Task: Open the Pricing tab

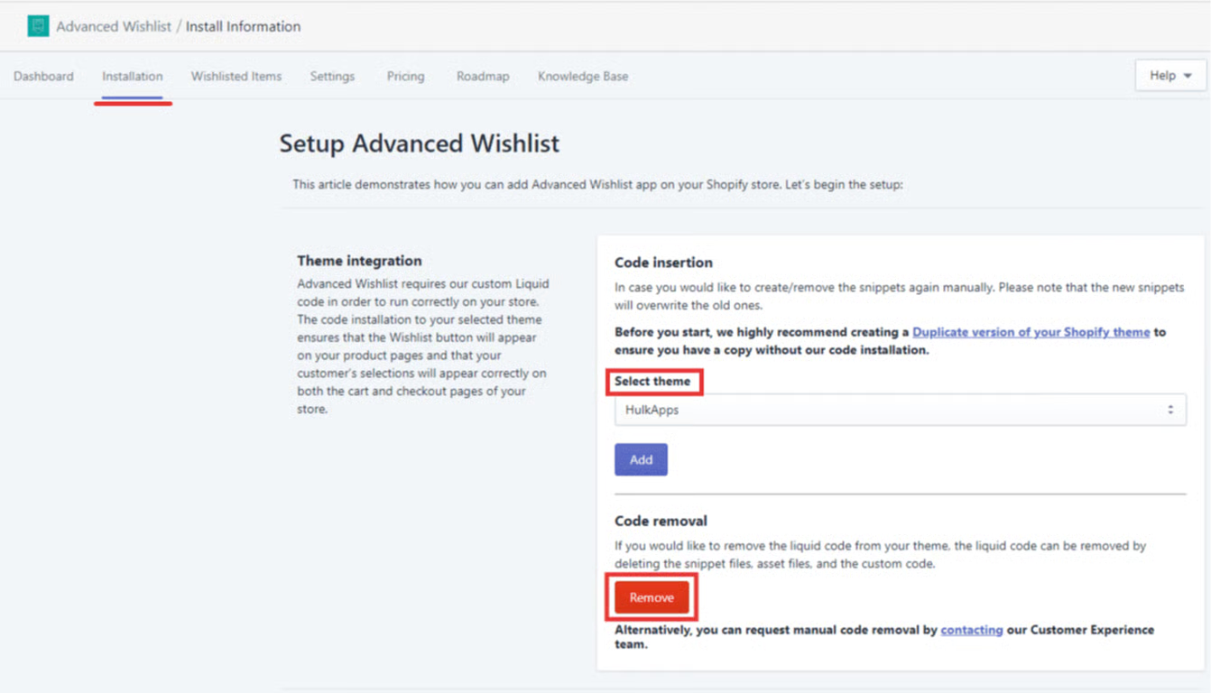Action: tap(406, 77)
